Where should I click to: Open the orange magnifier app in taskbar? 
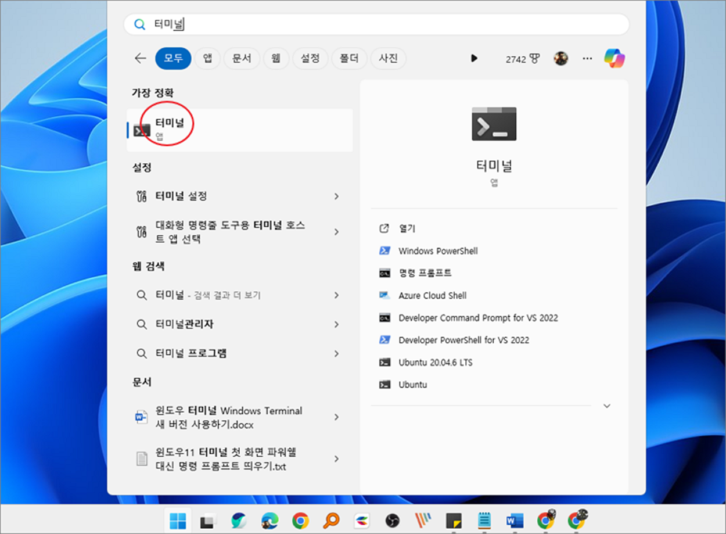(x=331, y=521)
